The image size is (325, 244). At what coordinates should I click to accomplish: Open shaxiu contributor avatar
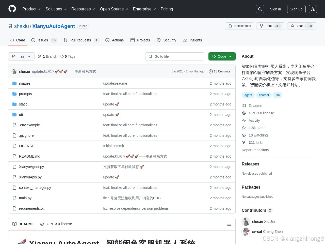tap(246, 222)
